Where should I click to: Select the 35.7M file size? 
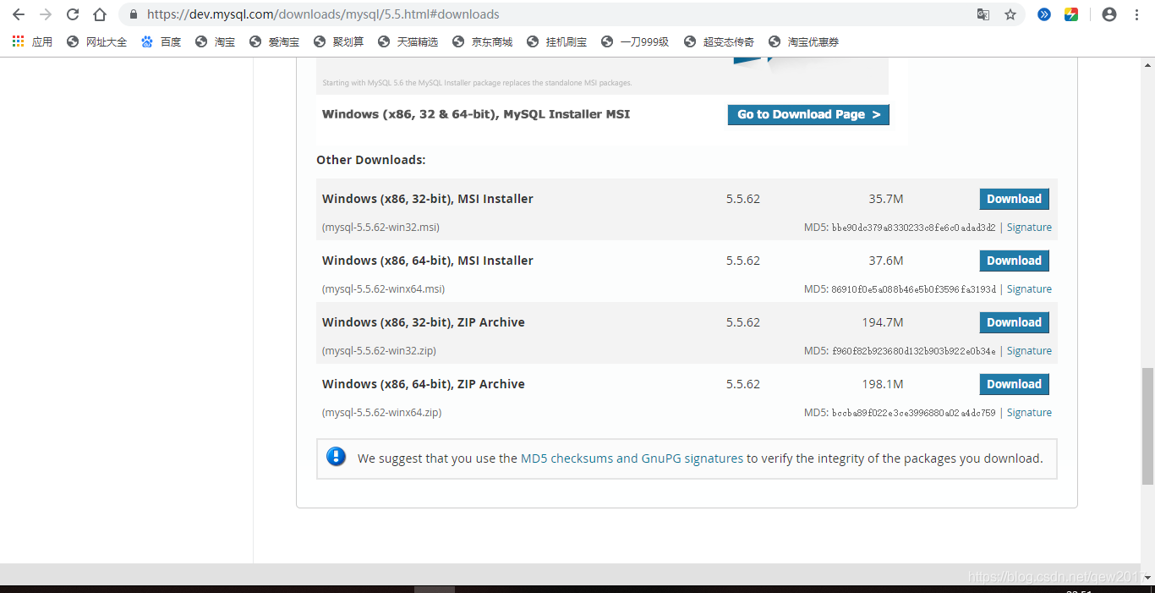886,199
